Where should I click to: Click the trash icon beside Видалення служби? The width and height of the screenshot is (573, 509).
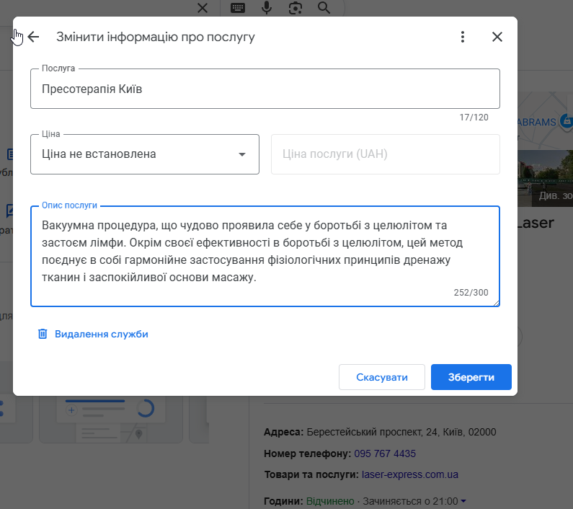pyautogui.click(x=43, y=334)
